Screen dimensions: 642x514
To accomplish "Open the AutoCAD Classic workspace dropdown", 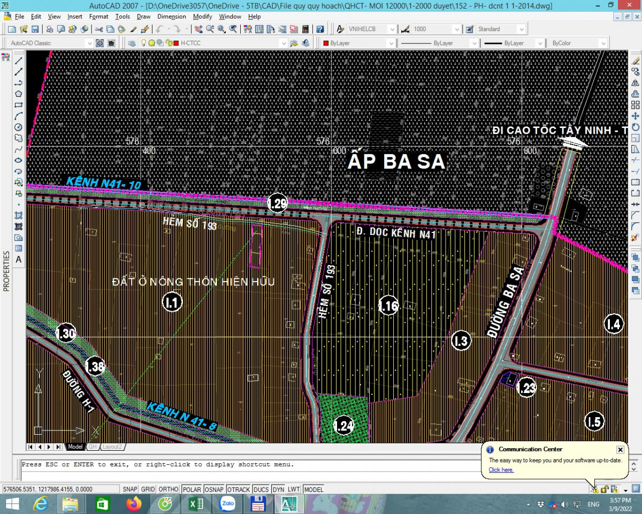I will click(89, 43).
